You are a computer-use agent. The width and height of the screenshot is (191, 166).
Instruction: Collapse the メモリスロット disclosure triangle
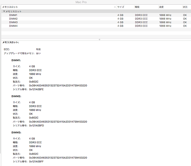tap(4, 11)
